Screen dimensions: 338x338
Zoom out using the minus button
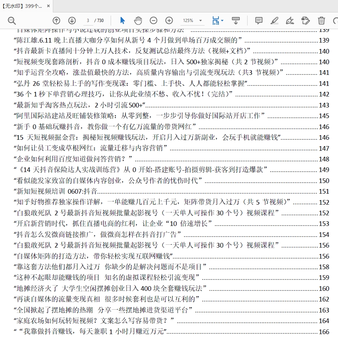(x=153, y=21)
